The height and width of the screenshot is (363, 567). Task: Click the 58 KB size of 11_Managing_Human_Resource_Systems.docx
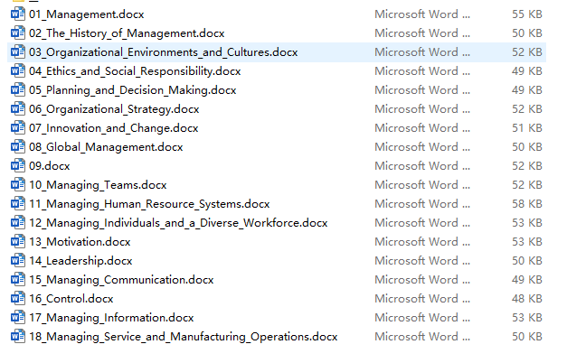527,204
